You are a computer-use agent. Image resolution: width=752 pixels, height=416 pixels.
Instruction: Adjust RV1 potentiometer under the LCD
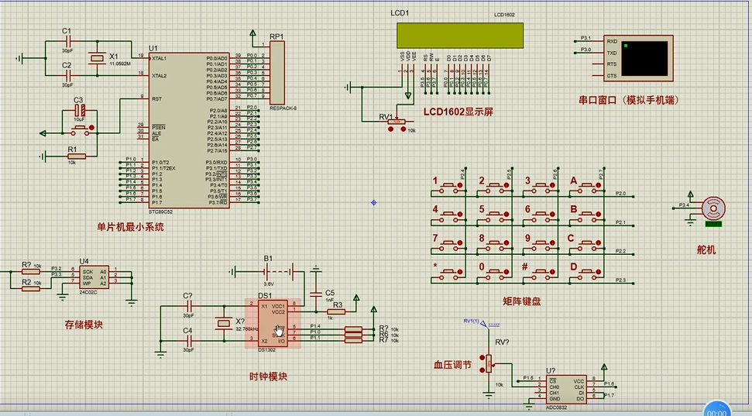pyautogui.click(x=397, y=122)
